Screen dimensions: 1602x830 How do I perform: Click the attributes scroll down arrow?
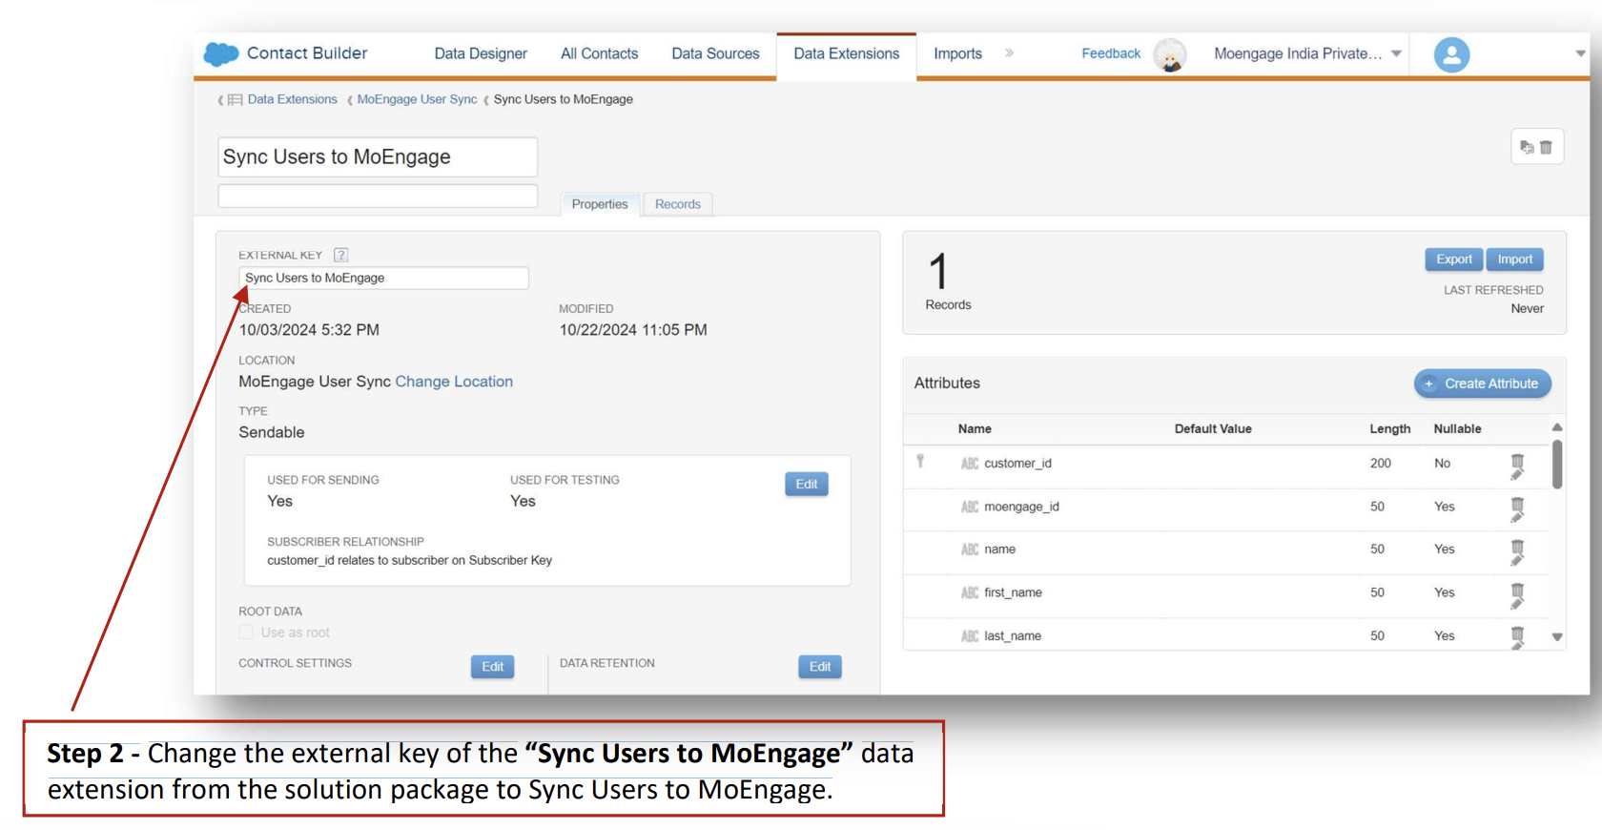1557,637
